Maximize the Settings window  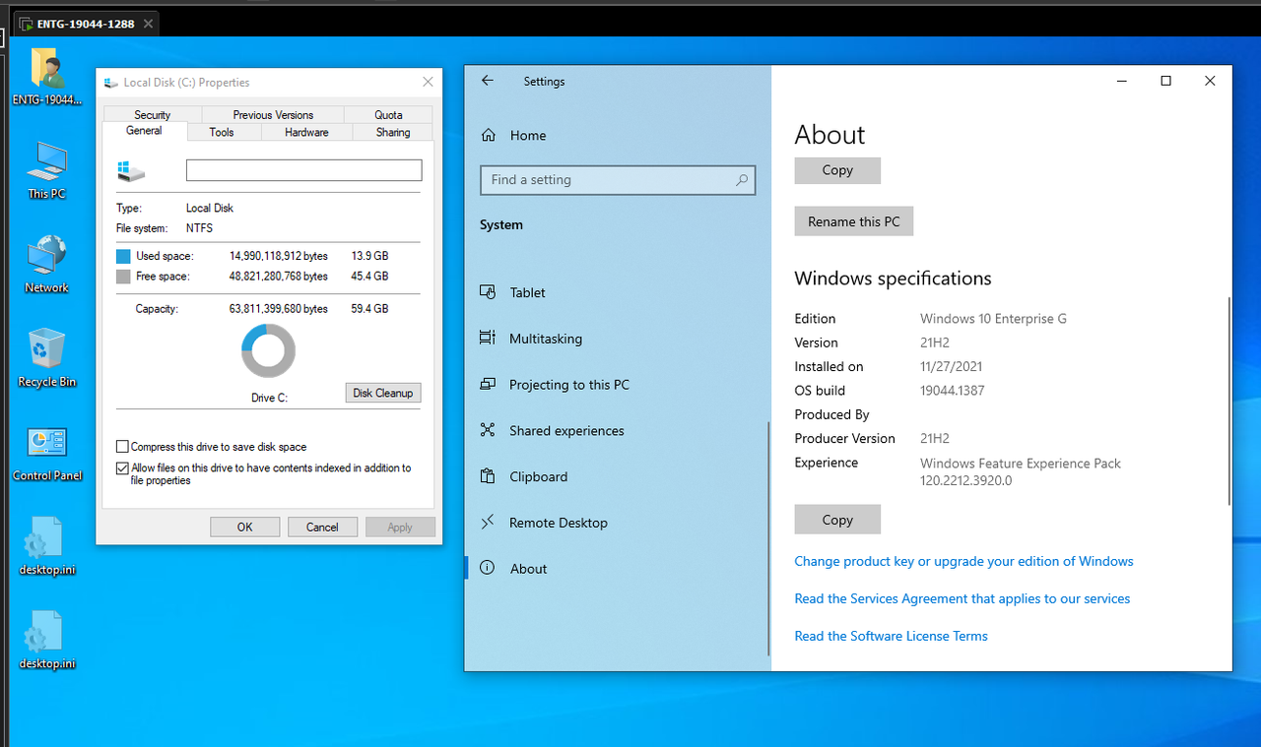[1165, 81]
